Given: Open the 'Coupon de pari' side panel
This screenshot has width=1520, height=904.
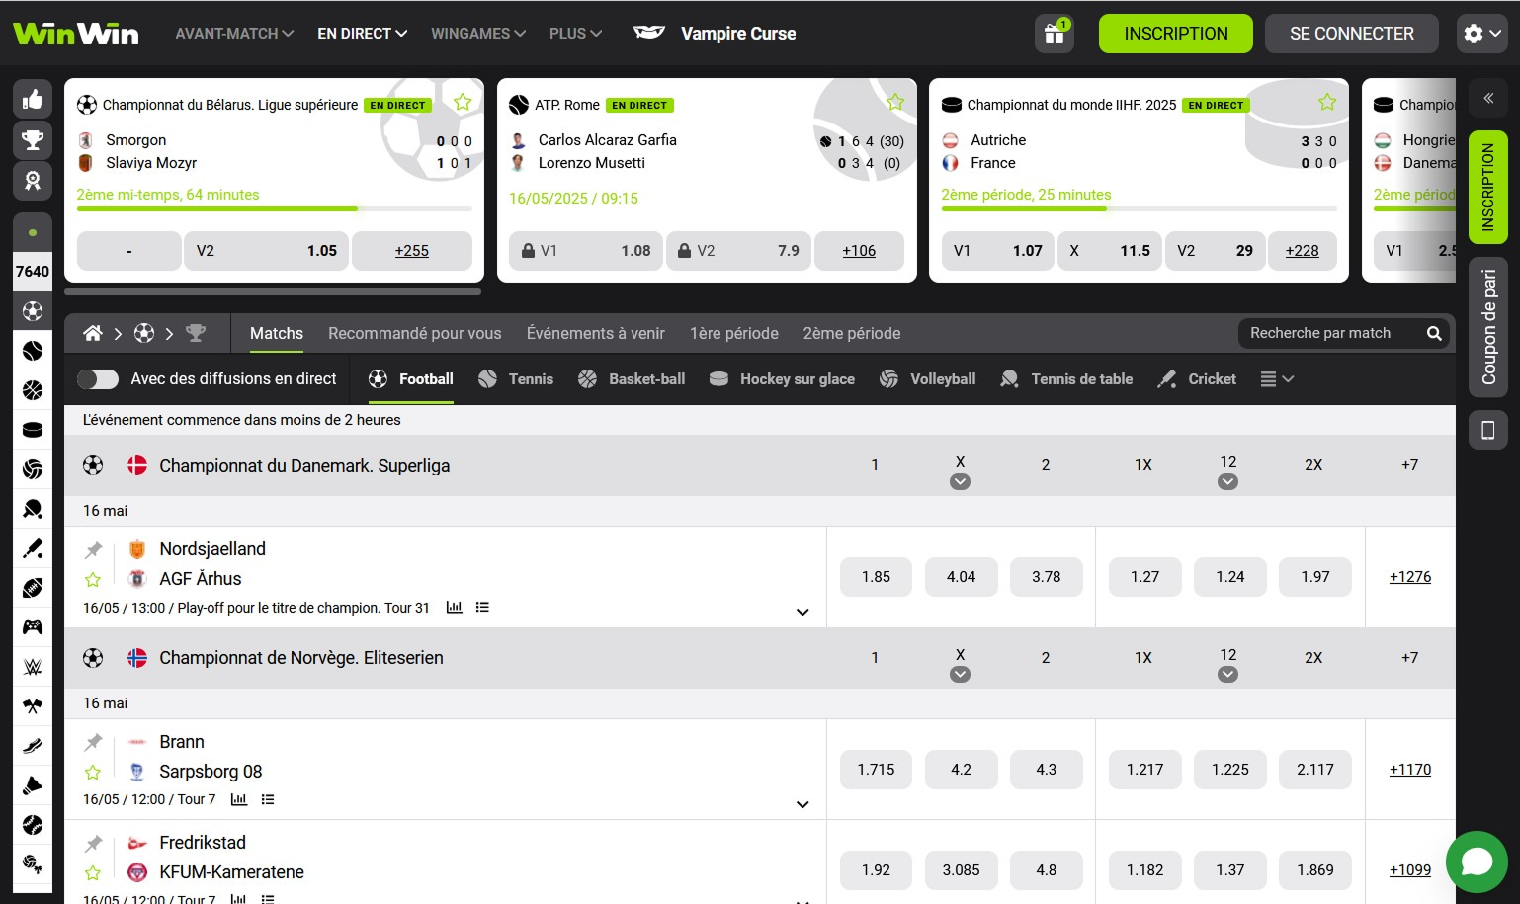Looking at the screenshot, I should (1488, 327).
